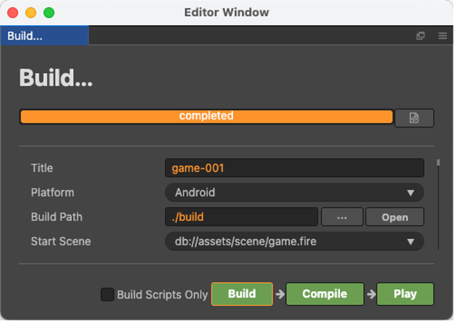Click the Build Path field showing ./build

241,217
